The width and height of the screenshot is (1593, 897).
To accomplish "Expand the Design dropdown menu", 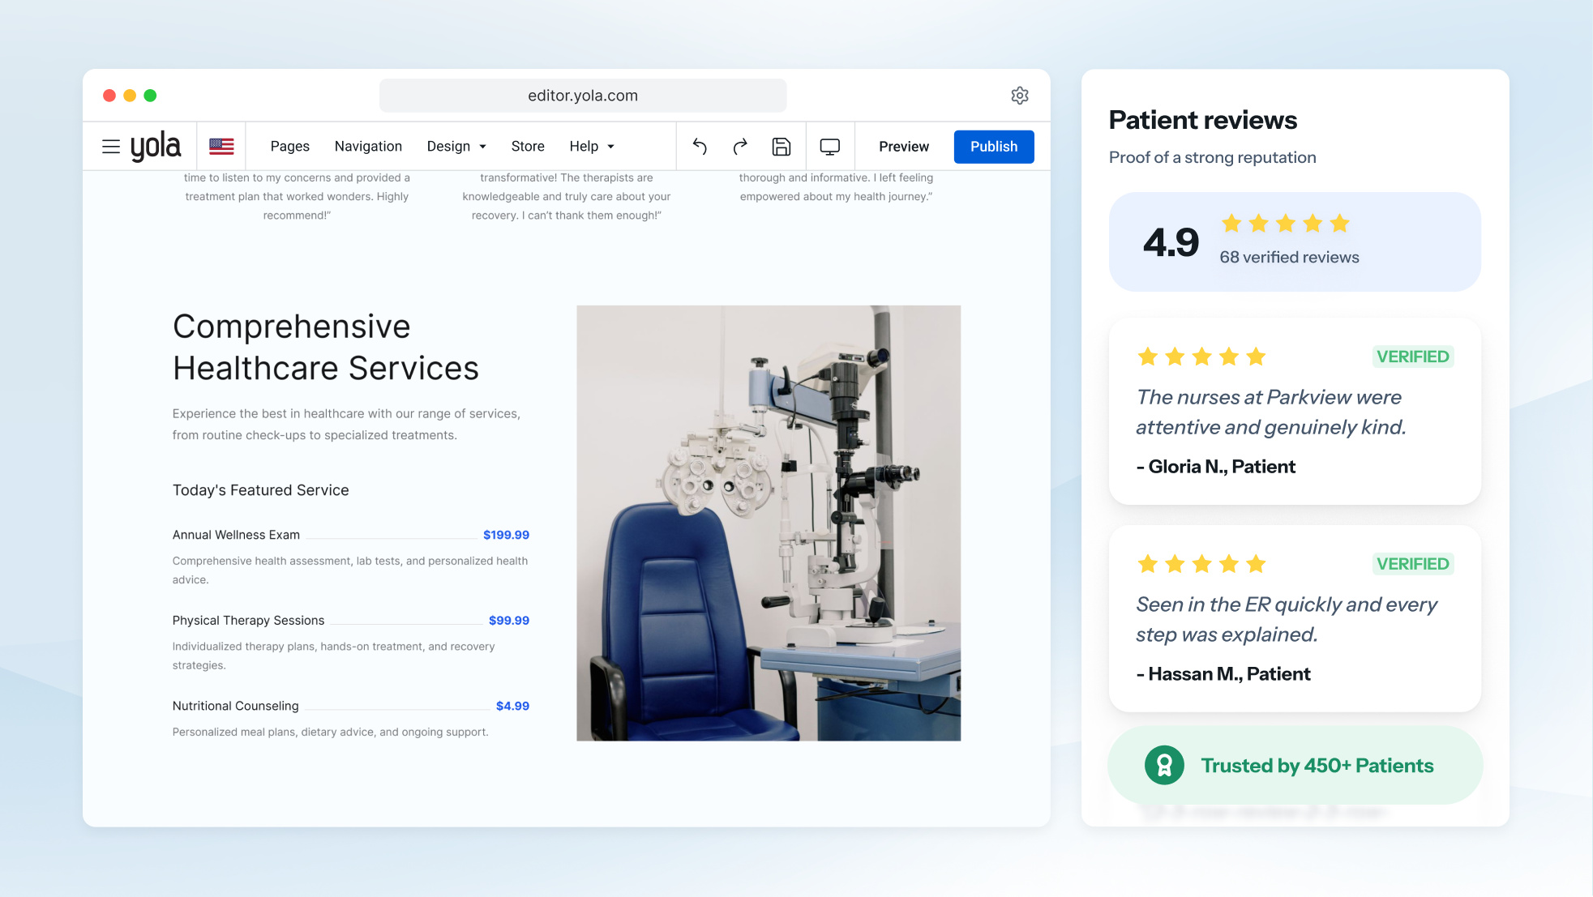I will point(456,147).
